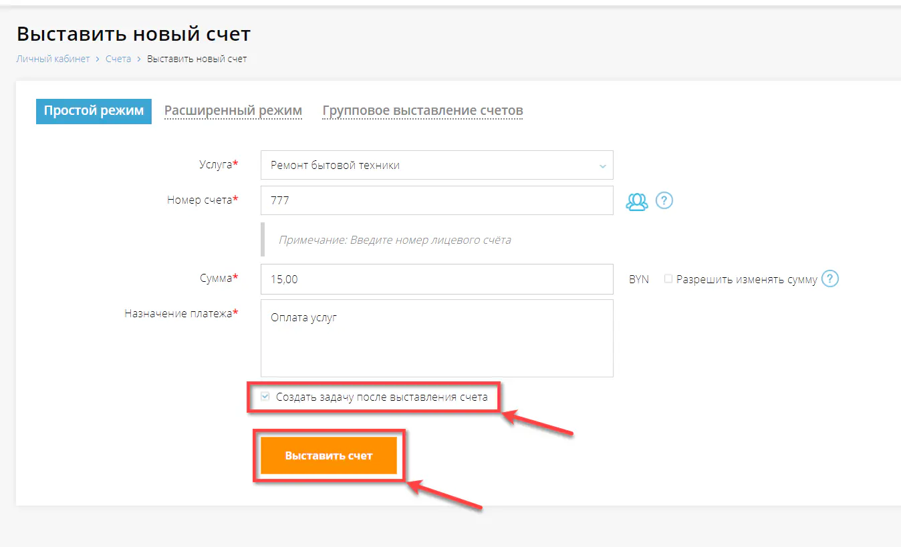Click the 'Выставить новый счет' page heading

click(x=134, y=33)
